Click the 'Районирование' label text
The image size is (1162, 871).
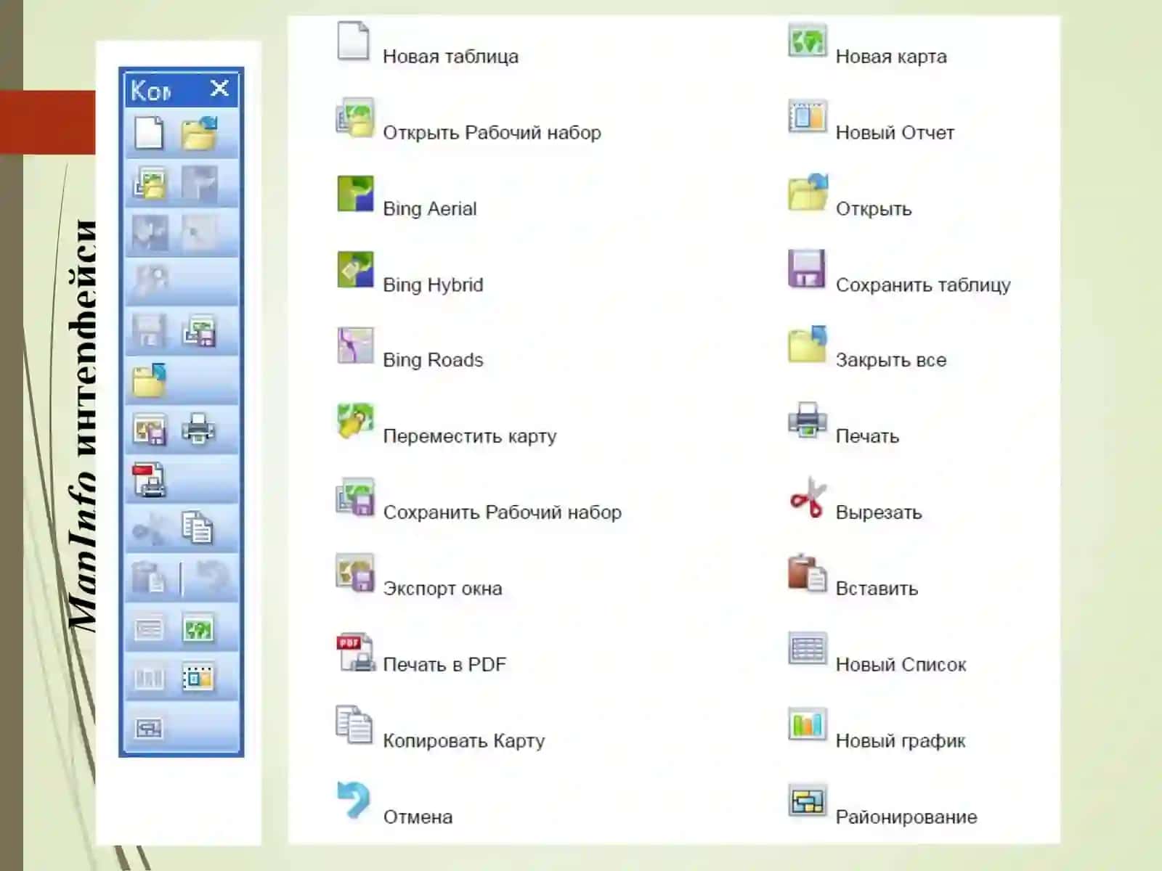(x=906, y=817)
